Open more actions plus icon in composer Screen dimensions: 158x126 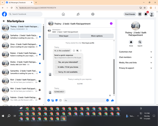point(49,100)
